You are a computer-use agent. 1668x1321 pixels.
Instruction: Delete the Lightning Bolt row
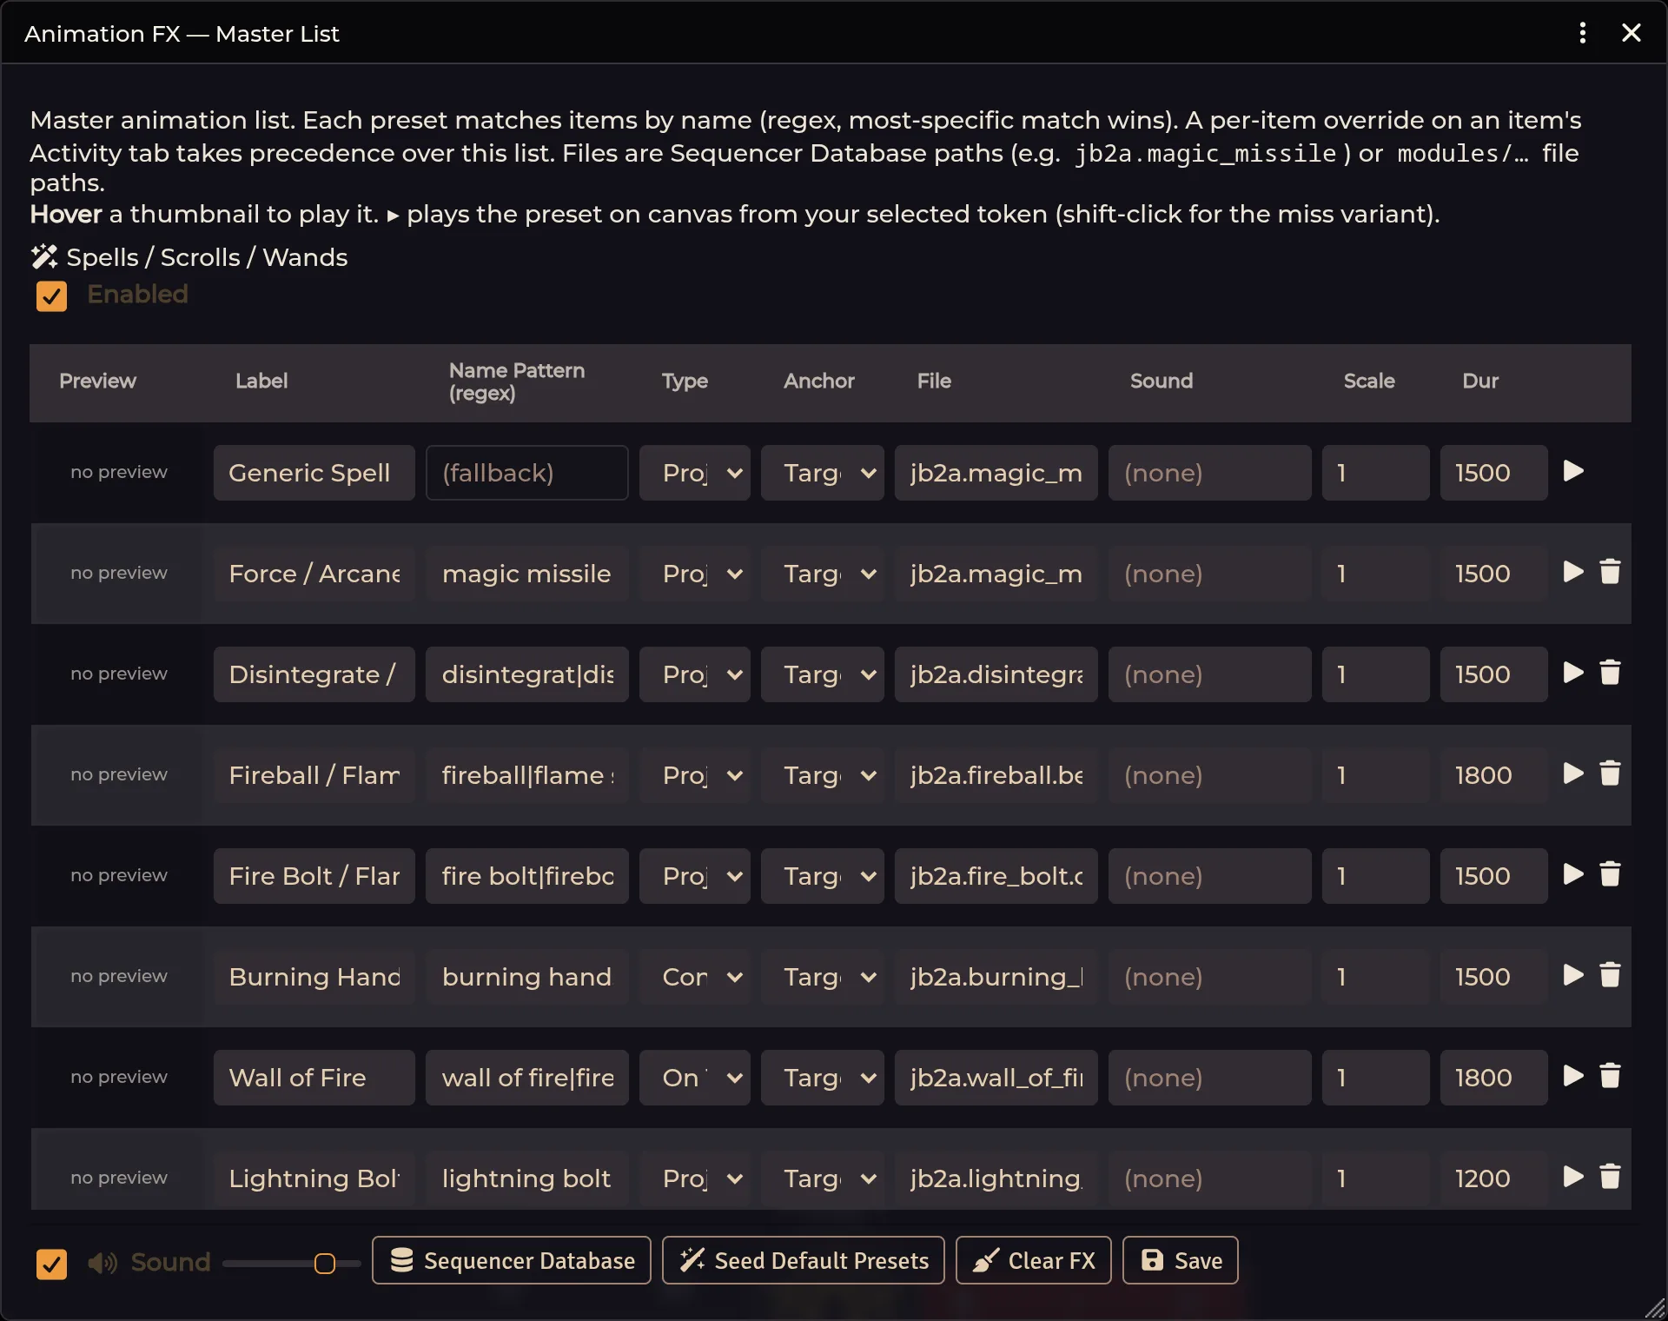tap(1610, 1178)
